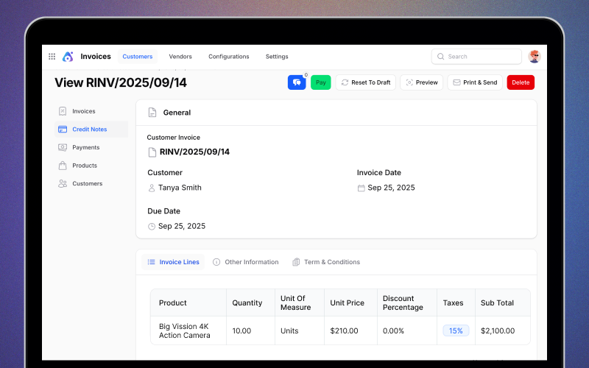Select Payments in the sidebar

coord(85,147)
